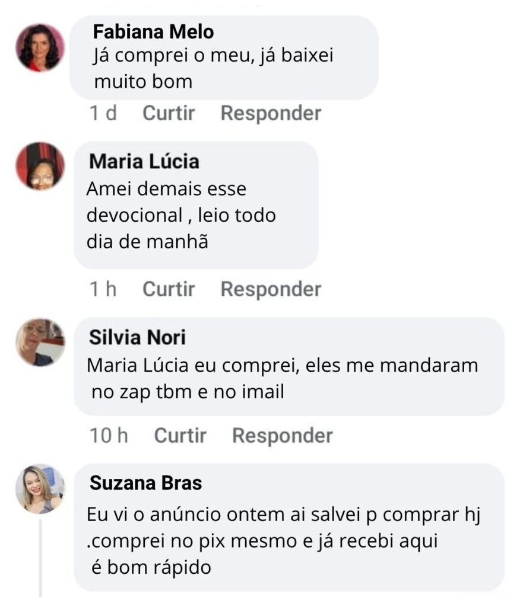Click Suzana Bras's avatar photo
The image size is (520, 607).
pyautogui.click(x=40, y=488)
